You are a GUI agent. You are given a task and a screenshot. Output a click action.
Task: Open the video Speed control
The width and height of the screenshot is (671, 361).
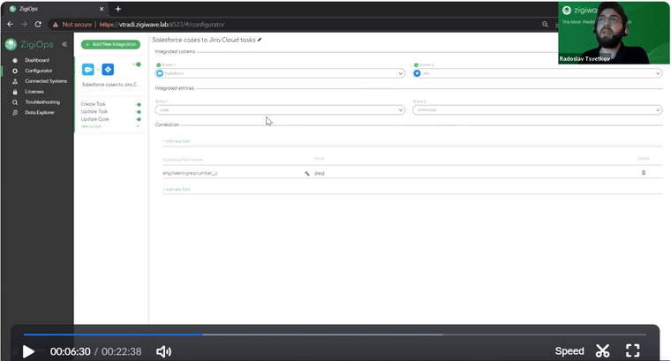(569, 351)
